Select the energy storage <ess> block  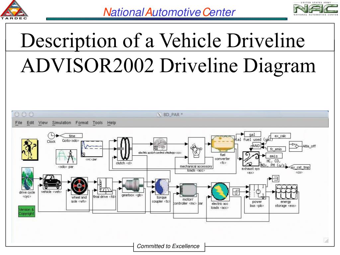pyautogui.click(x=286, y=192)
